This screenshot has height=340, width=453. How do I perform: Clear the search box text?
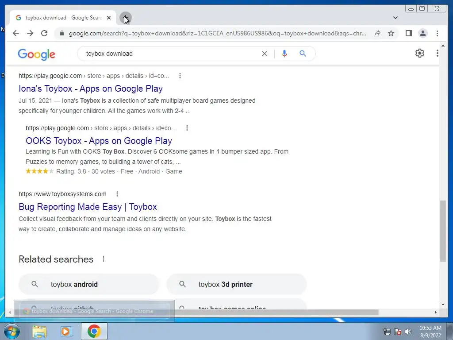265,54
